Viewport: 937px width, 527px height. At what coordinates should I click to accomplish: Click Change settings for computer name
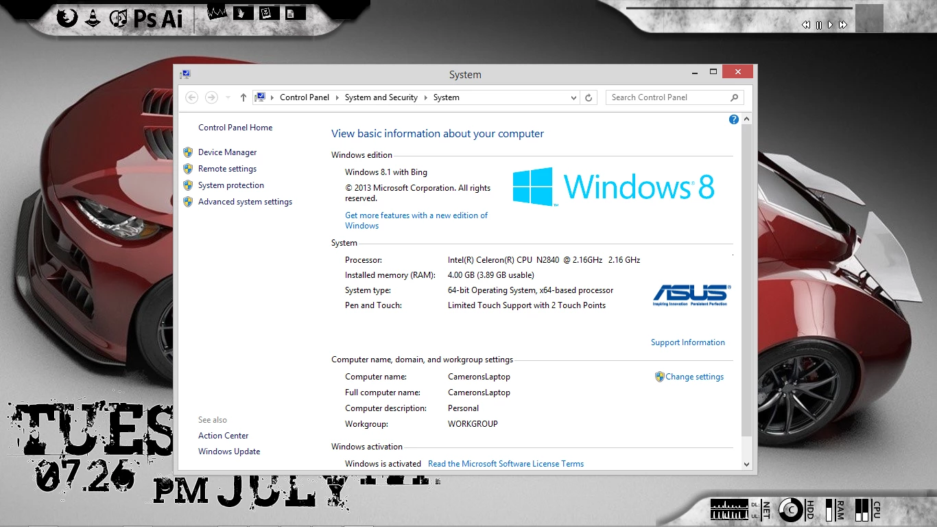pyautogui.click(x=694, y=377)
